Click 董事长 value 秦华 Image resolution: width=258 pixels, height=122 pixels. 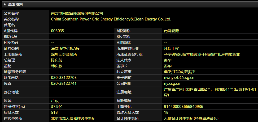168,66
